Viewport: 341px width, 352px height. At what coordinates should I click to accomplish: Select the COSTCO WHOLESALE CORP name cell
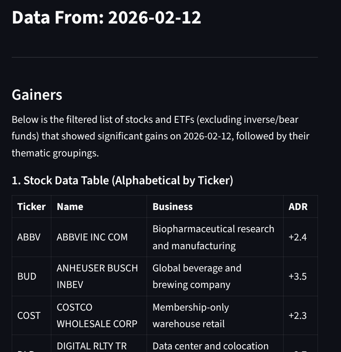tap(97, 315)
